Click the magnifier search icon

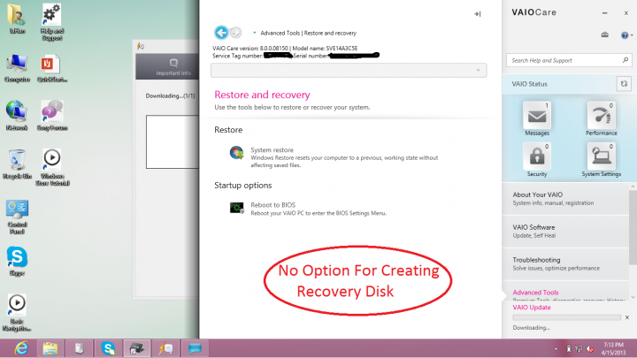[x=625, y=60]
